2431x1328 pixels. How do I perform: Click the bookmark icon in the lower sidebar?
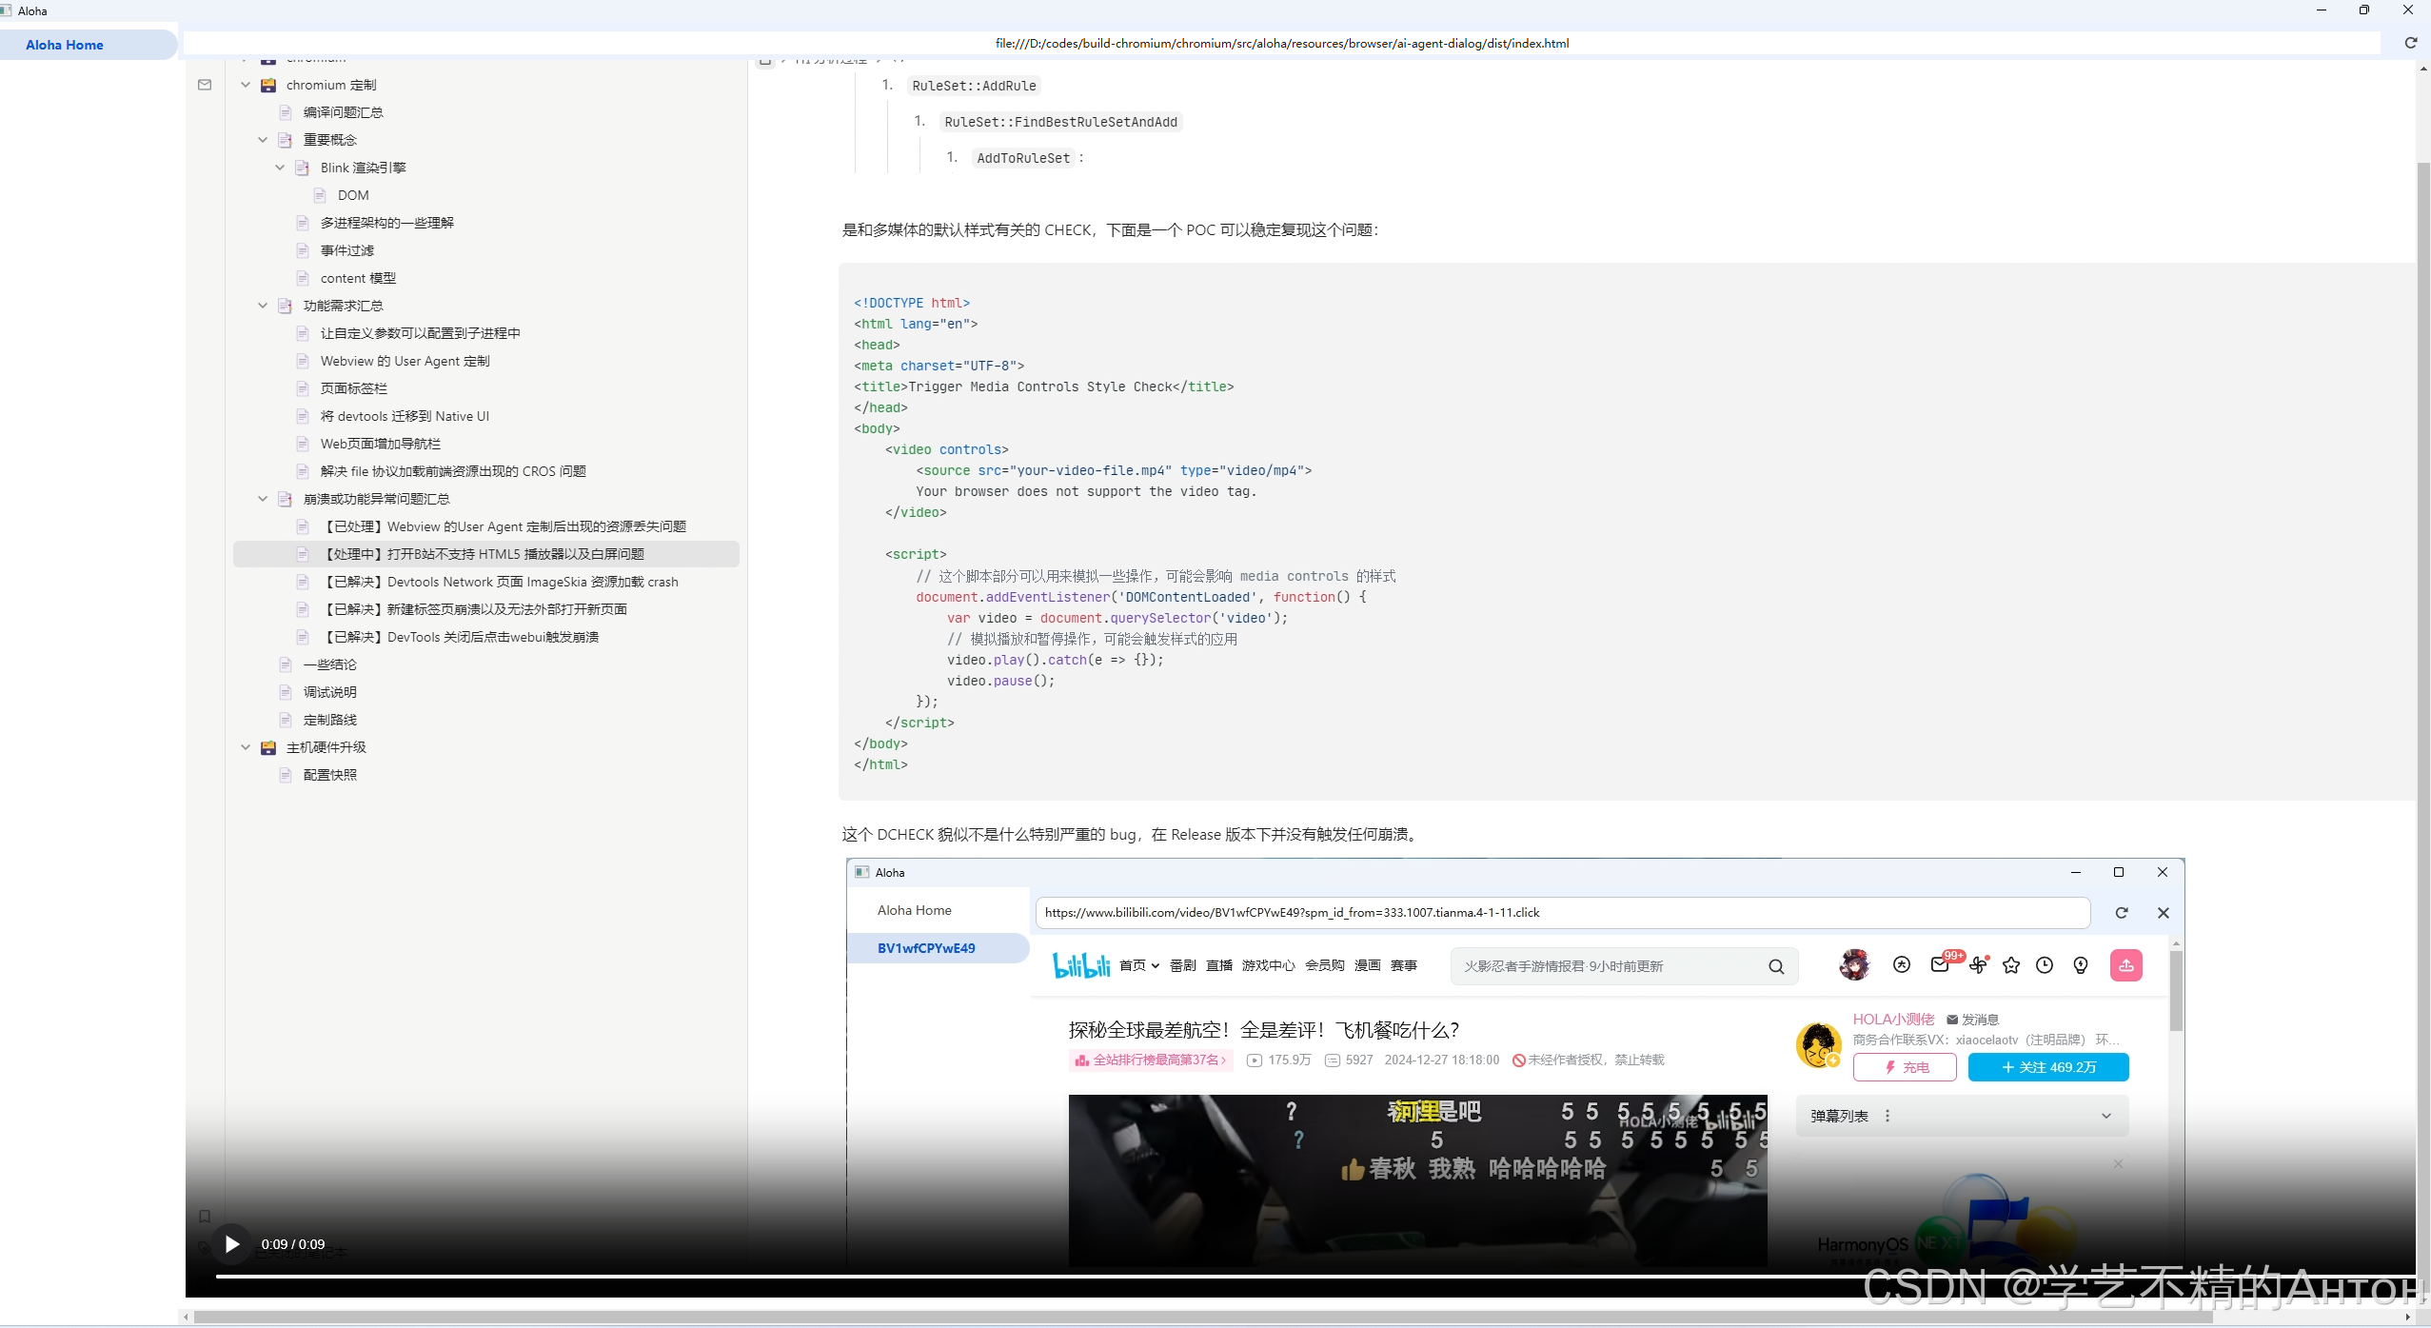pyautogui.click(x=205, y=1216)
